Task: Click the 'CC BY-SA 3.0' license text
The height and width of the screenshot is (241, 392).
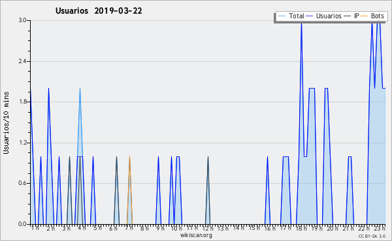Action: point(372,236)
